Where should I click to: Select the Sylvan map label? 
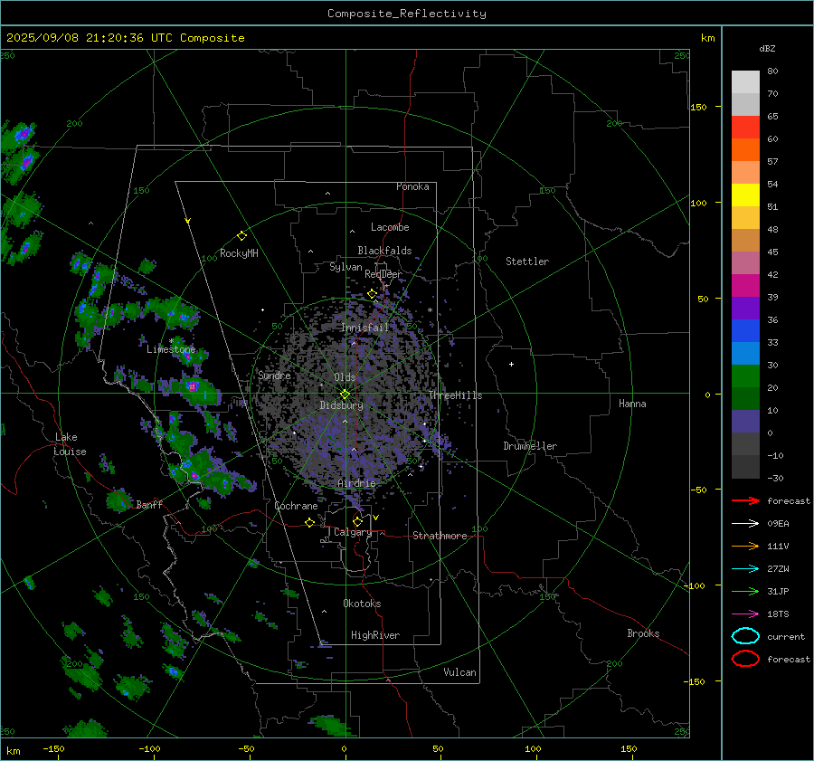tap(345, 267)
